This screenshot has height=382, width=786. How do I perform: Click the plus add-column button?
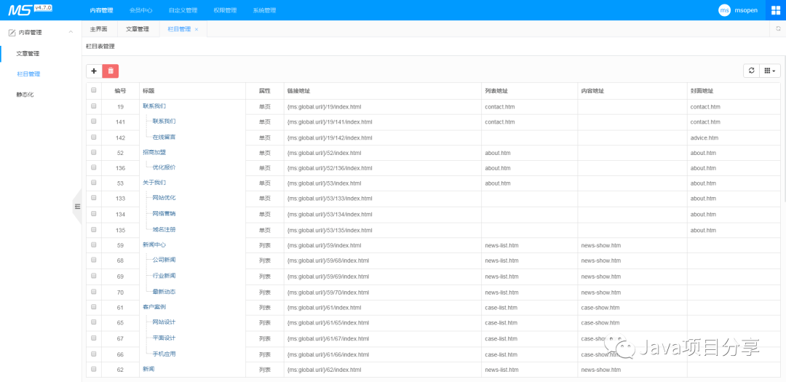(94, 71)
